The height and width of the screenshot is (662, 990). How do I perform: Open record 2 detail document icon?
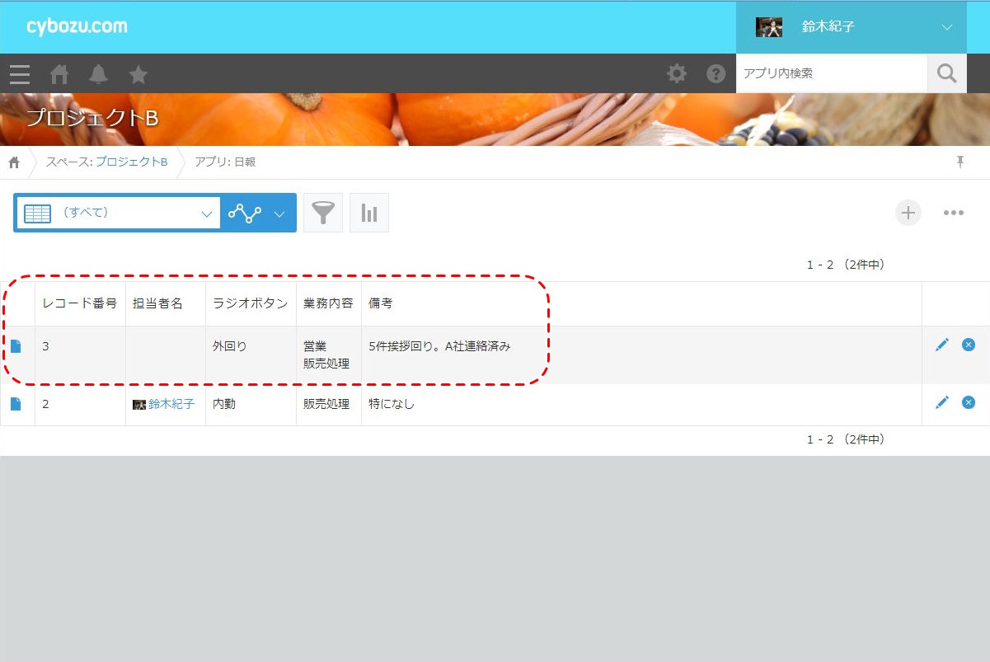pos(16,404)
